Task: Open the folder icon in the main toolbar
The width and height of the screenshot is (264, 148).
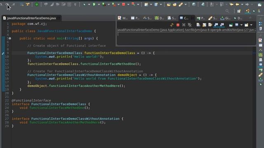Action: [169, 5]
